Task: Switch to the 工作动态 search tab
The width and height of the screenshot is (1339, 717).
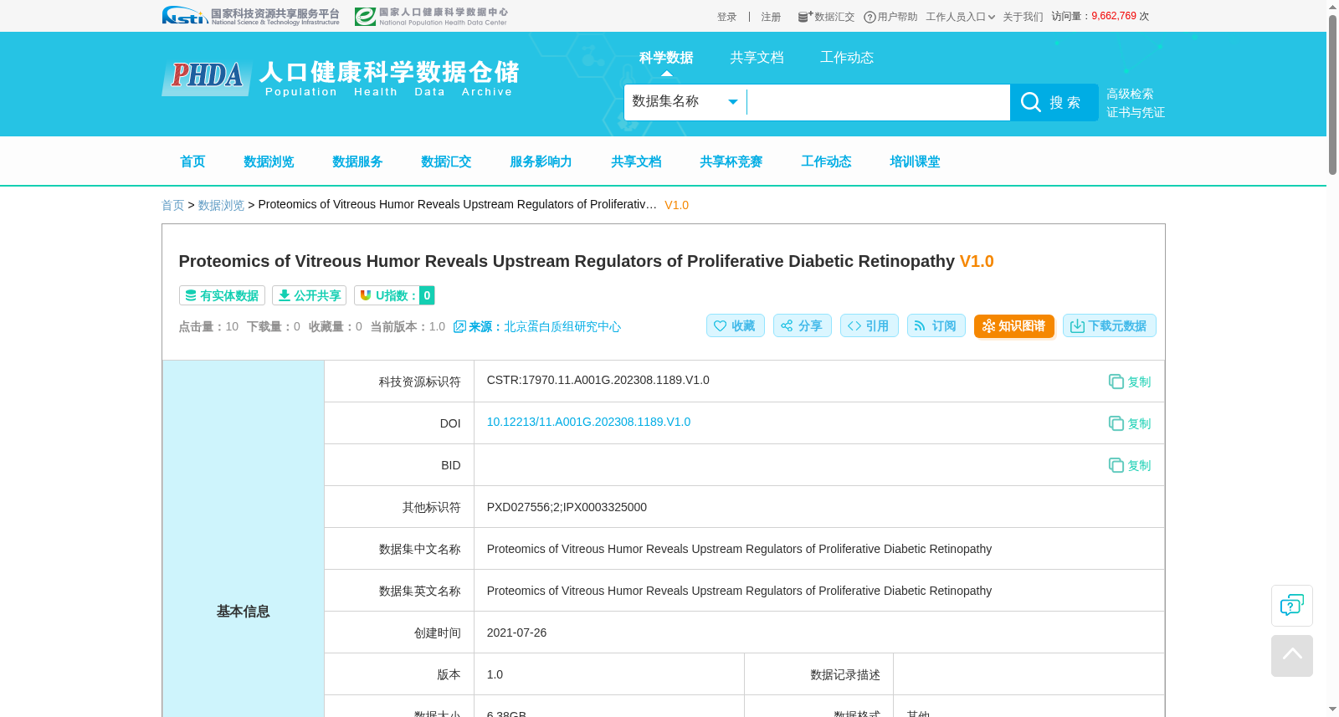Action: pyautogui.click(x=847, y=58)
